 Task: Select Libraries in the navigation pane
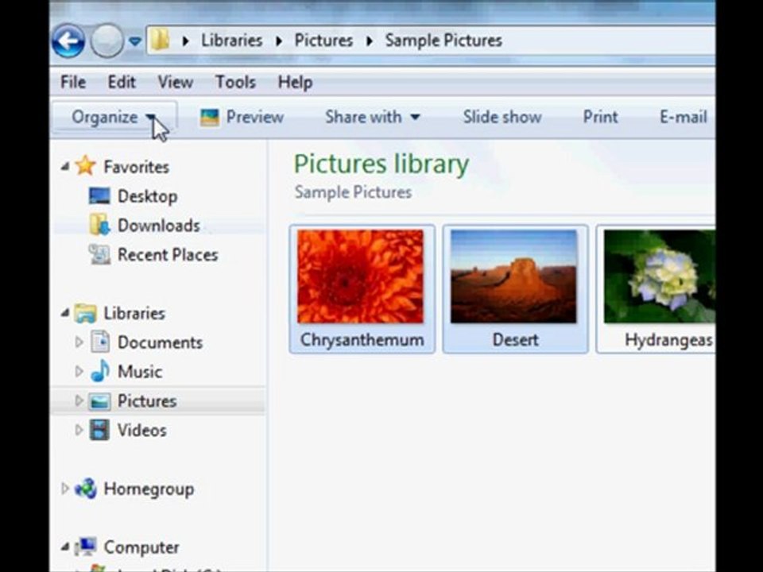[134, 313]
